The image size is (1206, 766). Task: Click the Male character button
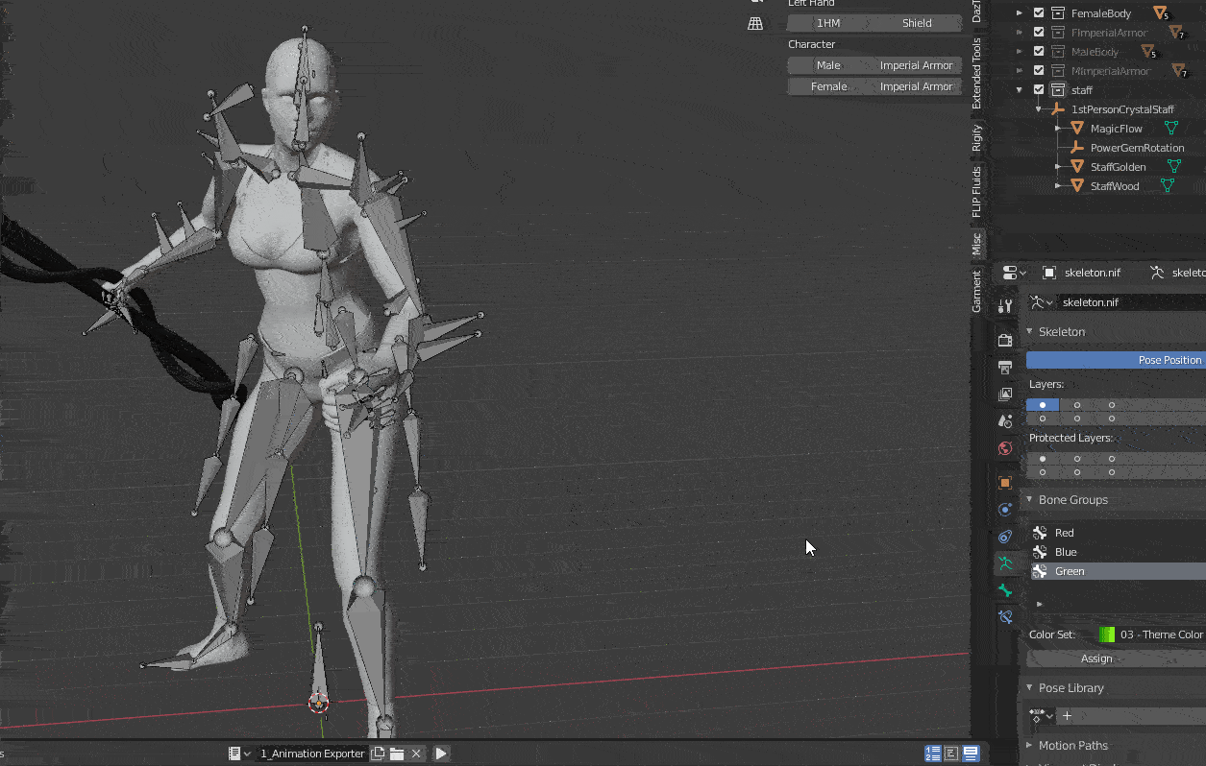point(828,65)
